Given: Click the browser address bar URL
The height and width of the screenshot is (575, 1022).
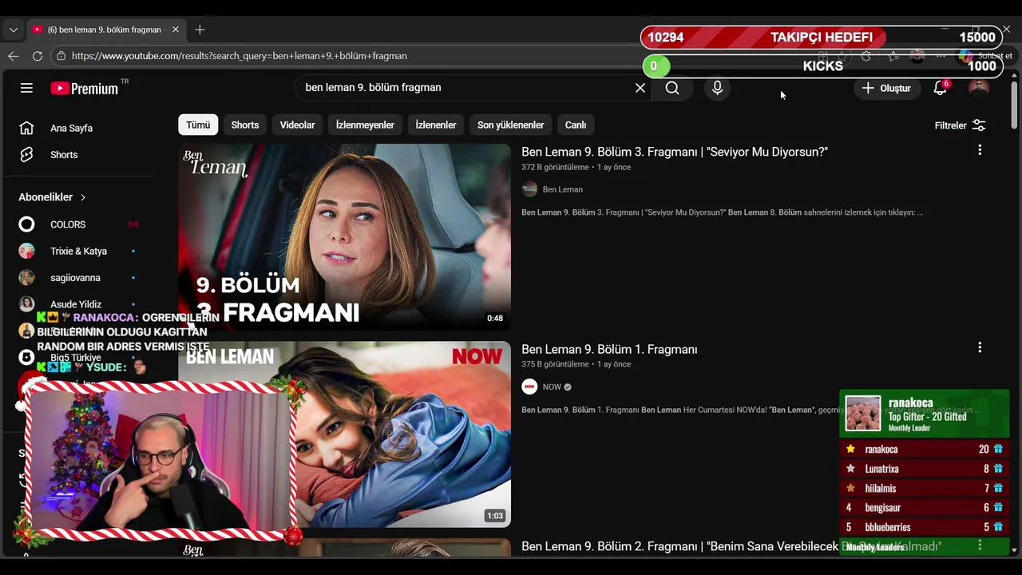Looking at the screenshot, I should (x=240, y=56).
